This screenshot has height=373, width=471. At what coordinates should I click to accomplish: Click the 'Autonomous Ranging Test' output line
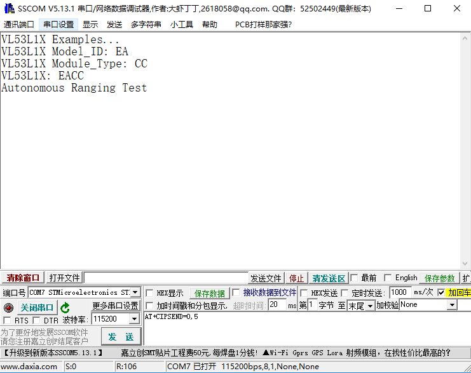pos(74,88)
